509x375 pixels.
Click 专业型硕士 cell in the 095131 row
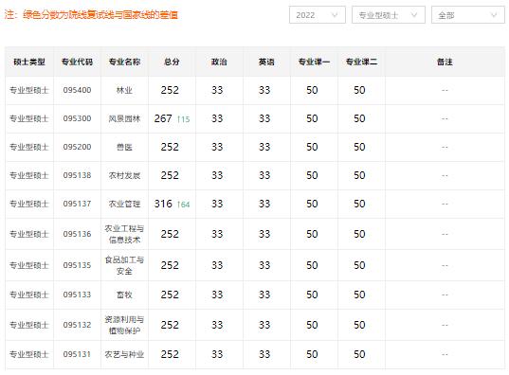tap(29, 354)
